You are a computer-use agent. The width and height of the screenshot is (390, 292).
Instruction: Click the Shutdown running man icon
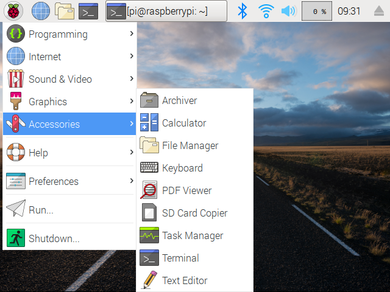(16, 238)
